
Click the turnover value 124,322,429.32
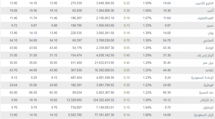click(x=104, y=100)
